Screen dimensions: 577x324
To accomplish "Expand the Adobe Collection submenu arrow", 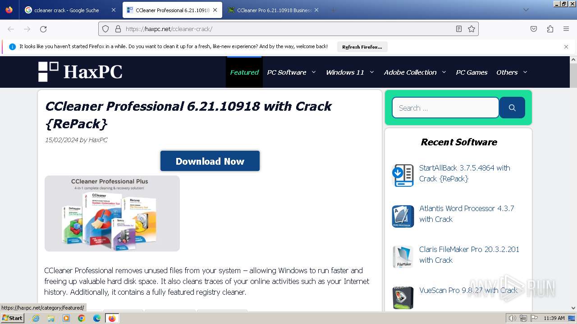I will 444,72.
